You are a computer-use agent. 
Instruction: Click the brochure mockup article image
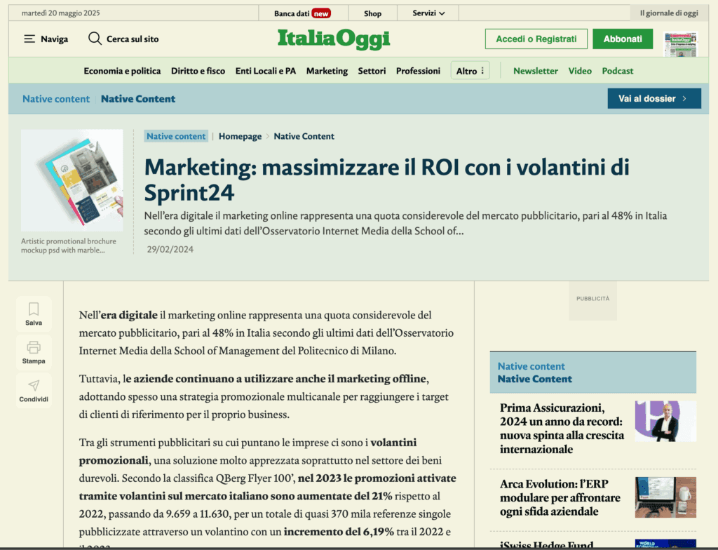pyautogui.click(x=72, y=180)
